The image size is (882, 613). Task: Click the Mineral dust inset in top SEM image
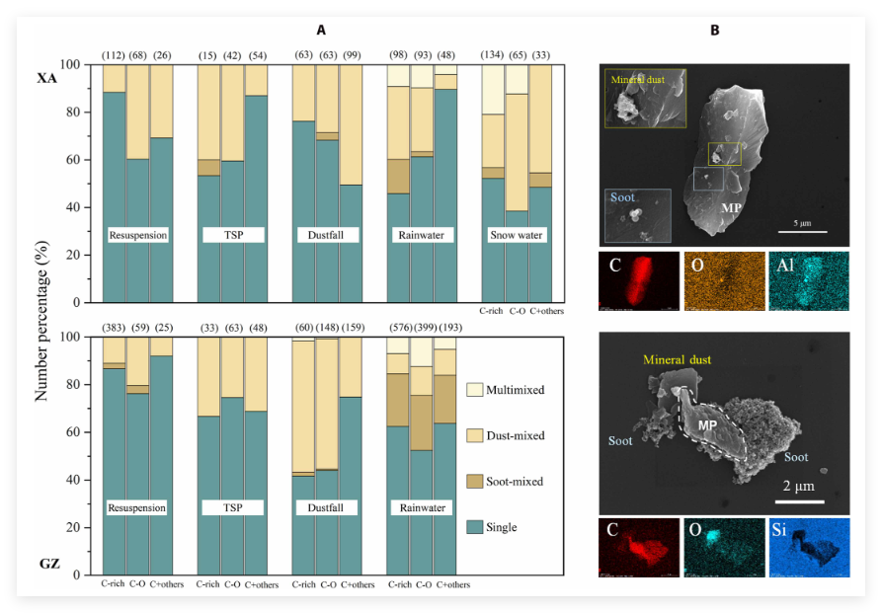pyautogui.click(x=644, y=99)
